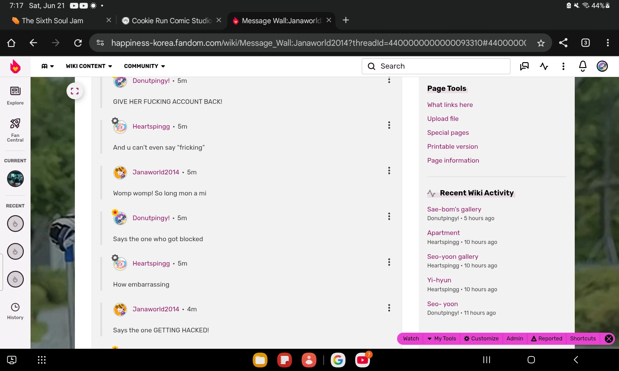Image resolution: width=619 pixels, height=371 pixels.
Task: Open the Fandom discussions chat icon
Action: point(524,66)
